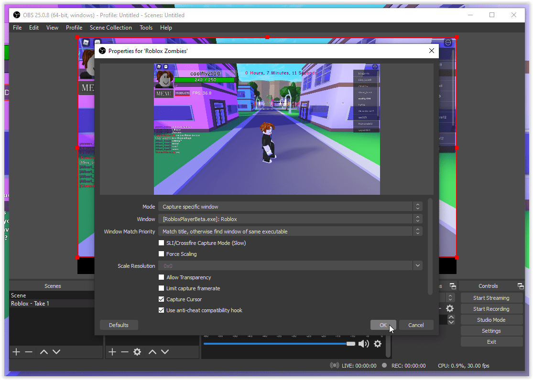Enable the Force Scaling checkbox
Image resolution: width=533 pixels, height=380 pixels.
(162, 253)
